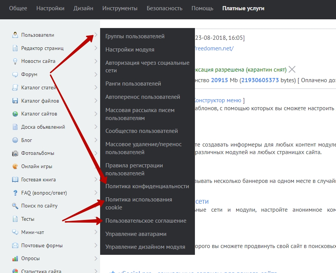336x273 pixels.
Task: Click the Online games icon
Action: pos(15,166)
